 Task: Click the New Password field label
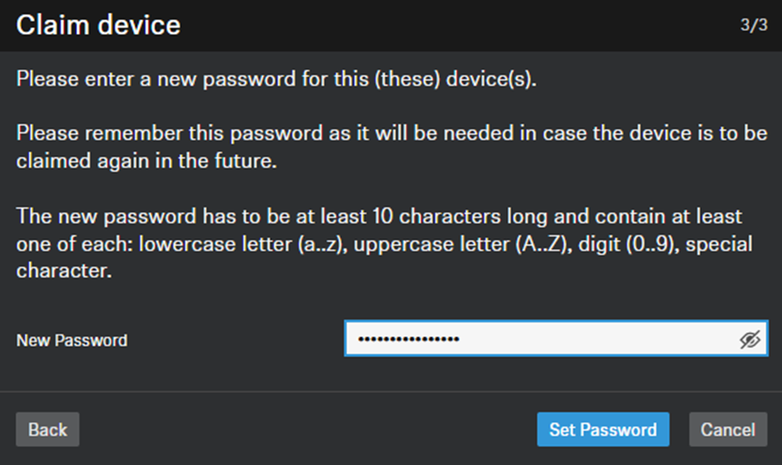click(72, 341)
